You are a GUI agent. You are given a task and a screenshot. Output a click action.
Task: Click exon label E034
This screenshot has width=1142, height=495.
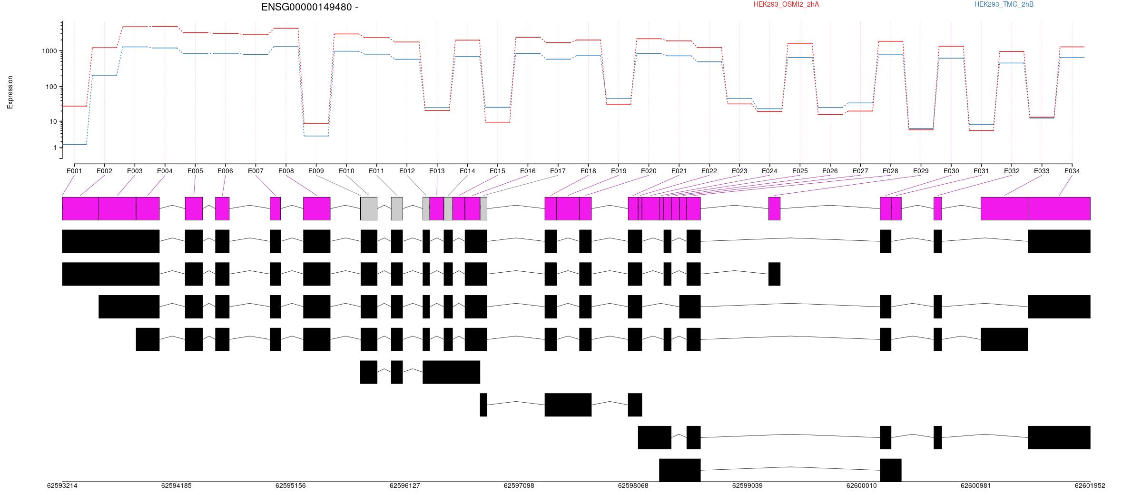click(x=1072, y=171)
